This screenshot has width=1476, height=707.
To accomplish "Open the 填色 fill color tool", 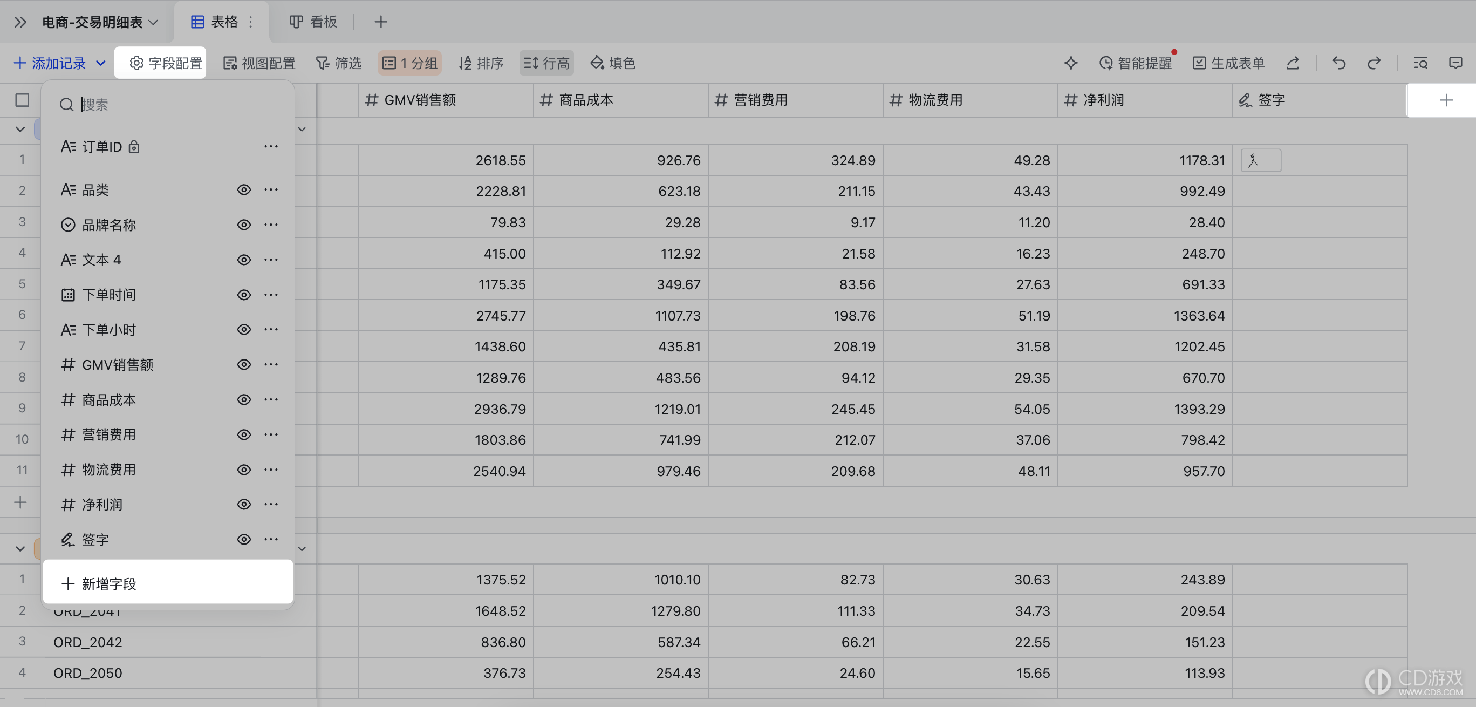I will click(x=612, y=63).
